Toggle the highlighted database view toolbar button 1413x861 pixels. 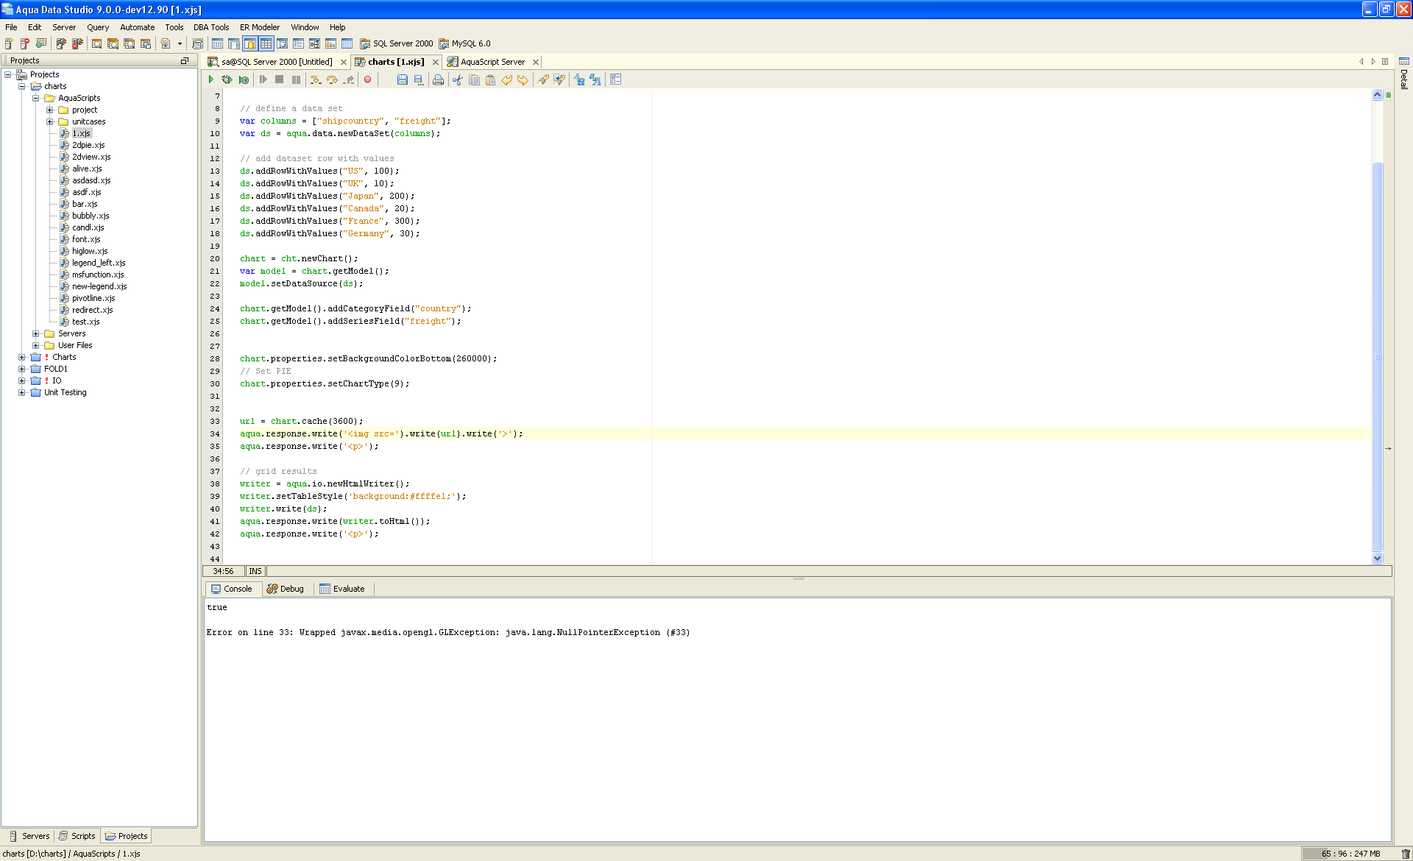point(249,43)
